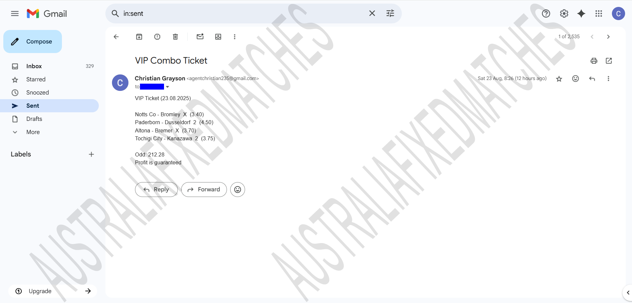Reply using the header arrow icon

click(592, 79)
